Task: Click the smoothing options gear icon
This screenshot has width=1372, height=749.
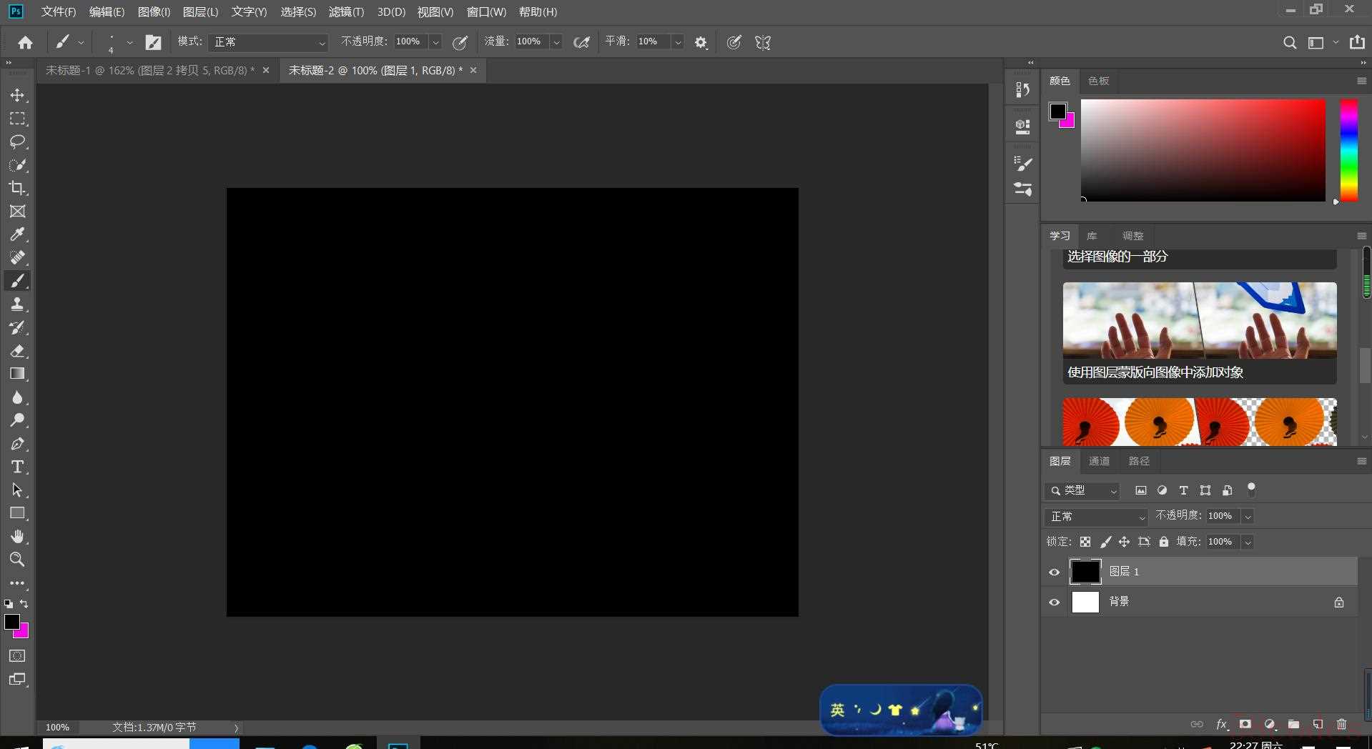Action: 701,42
